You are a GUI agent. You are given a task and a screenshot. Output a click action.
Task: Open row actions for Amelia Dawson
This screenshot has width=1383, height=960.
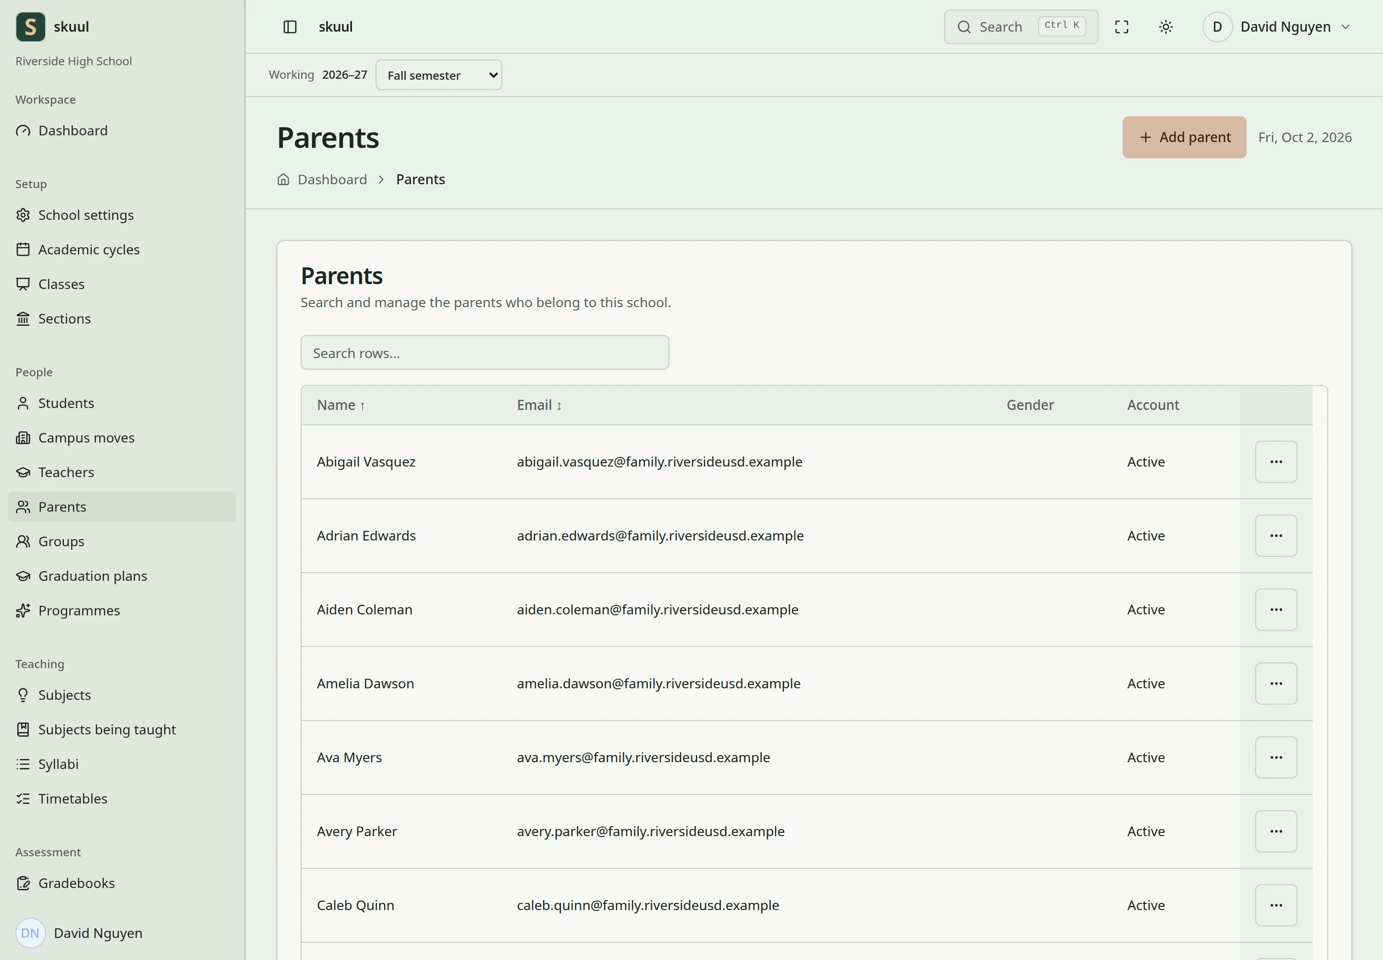tap(1276, 684)
